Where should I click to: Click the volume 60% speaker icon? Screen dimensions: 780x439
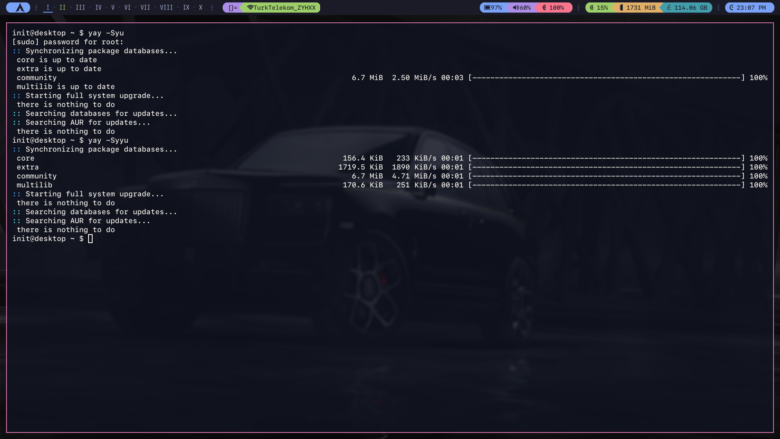[516, 8]
